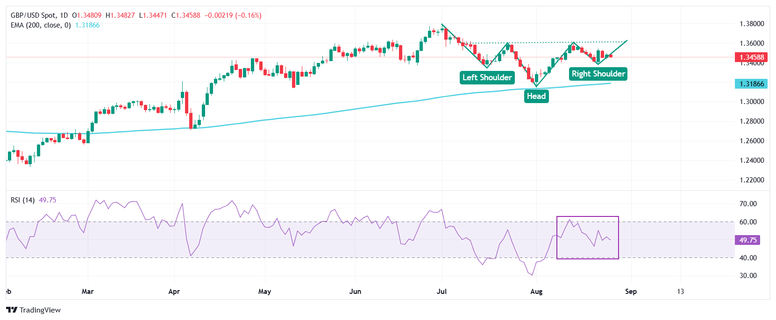Click the 1.22000 price axis label

752,180
